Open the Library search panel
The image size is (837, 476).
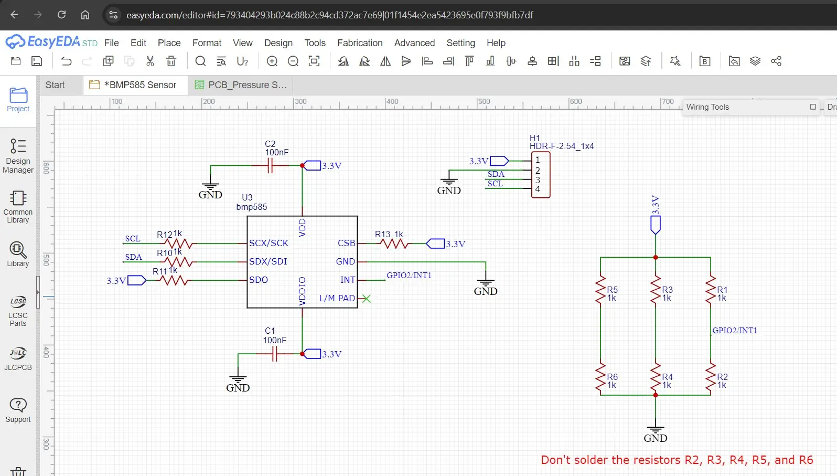18,254
